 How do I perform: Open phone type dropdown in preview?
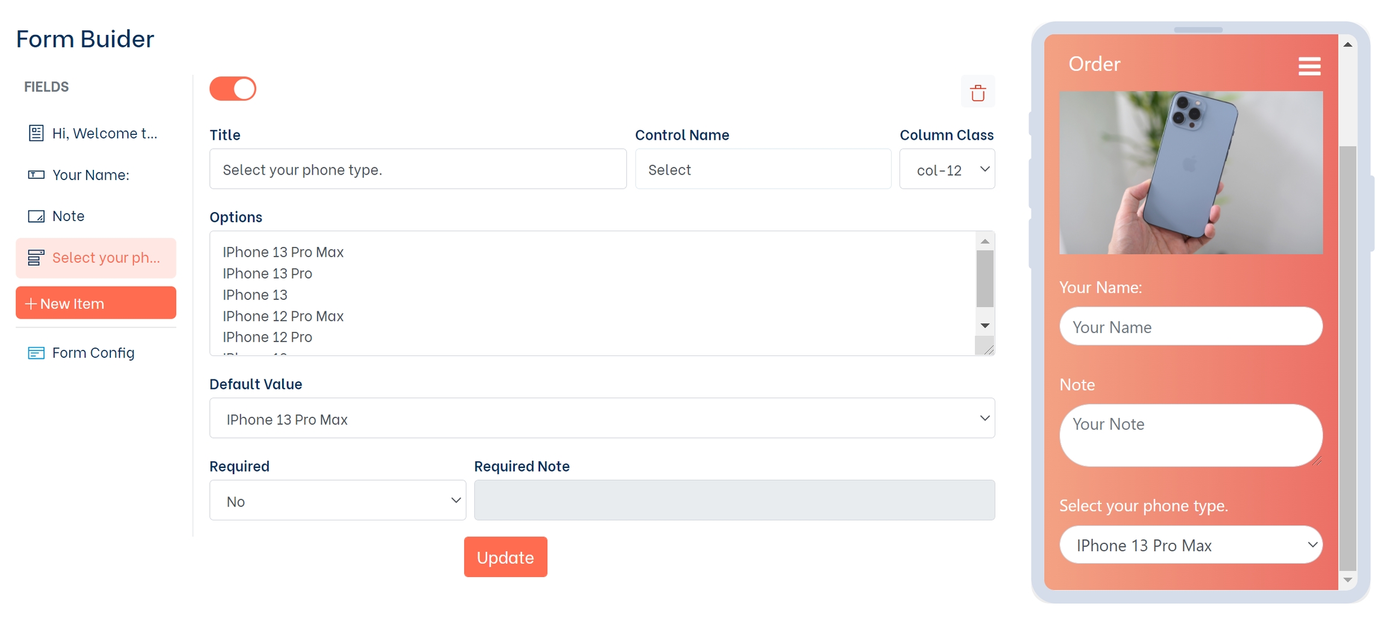coord(1191,545)
